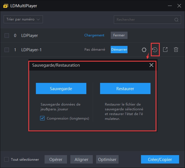Open settings gear for LDPlayer-1
Image resolution: width=185 pixels, height=168 pixels.
(144, 50)
